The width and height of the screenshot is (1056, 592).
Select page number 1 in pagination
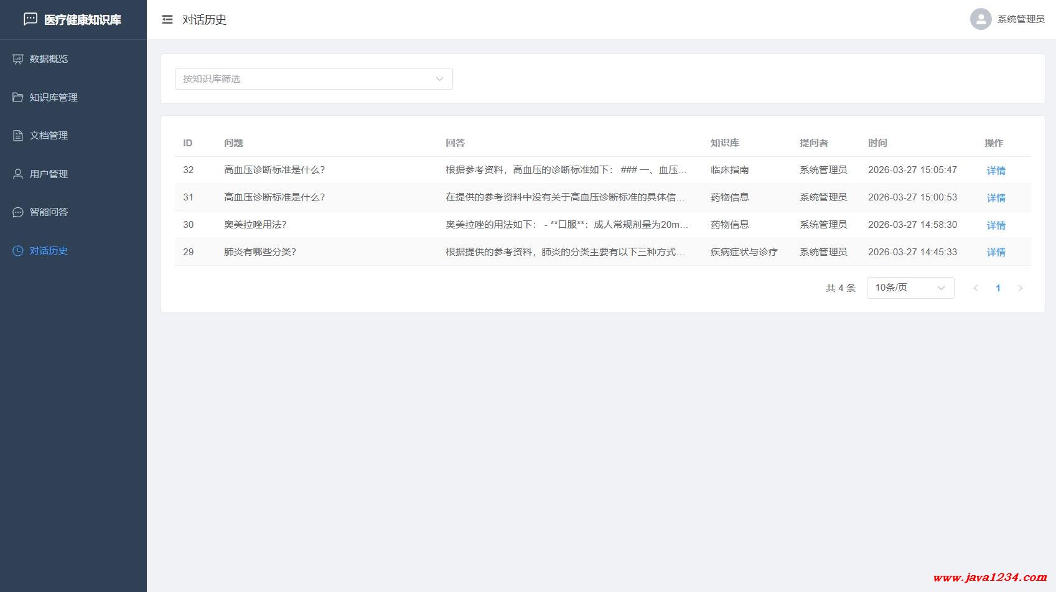(998, 288)
